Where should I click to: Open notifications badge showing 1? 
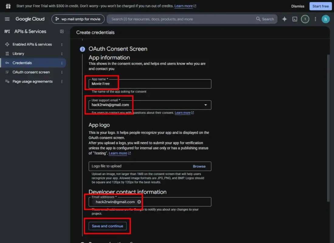305,19
